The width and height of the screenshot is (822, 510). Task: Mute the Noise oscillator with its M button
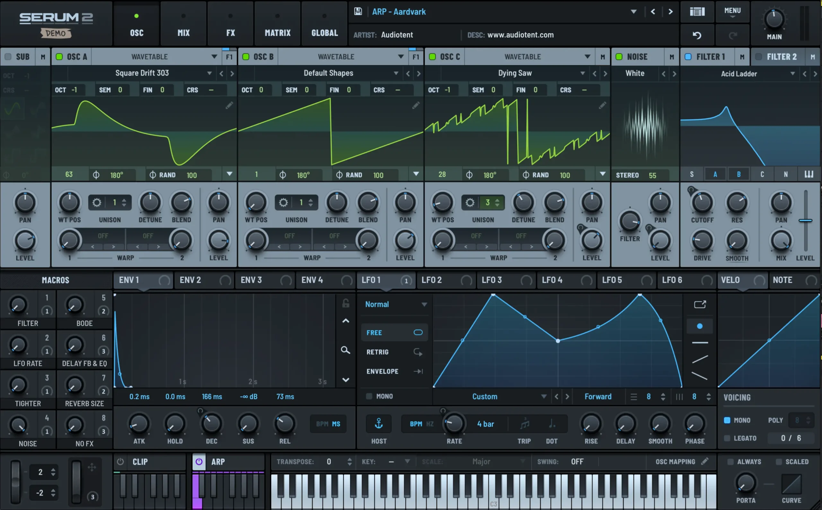pos(671,57)
